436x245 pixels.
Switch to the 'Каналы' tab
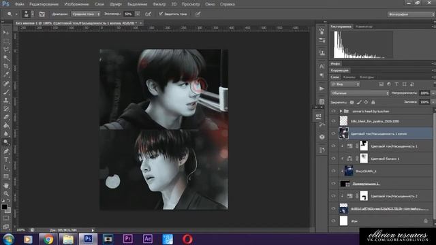pos(349,77)
